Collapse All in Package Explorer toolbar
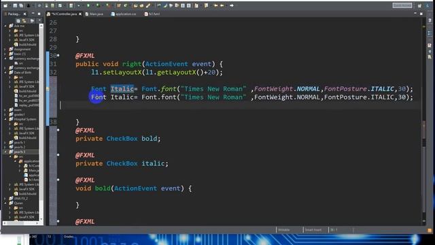435x245 pixels. pos(18,20)
